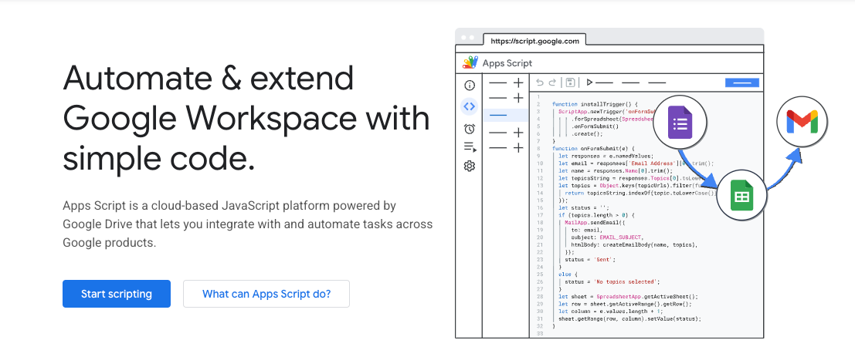Click the Start scripting button
The image size is (855, 357).
pyautogui.click(x=116, y=294)
